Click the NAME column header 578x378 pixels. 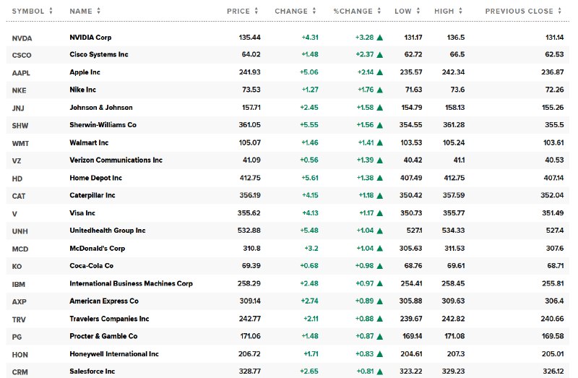point(81,11)
